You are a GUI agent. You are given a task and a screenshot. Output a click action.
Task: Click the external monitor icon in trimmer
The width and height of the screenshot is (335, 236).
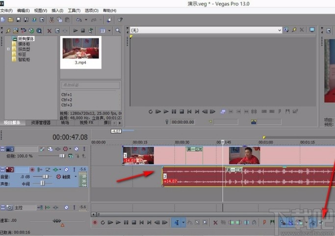(x=312, y=30)
